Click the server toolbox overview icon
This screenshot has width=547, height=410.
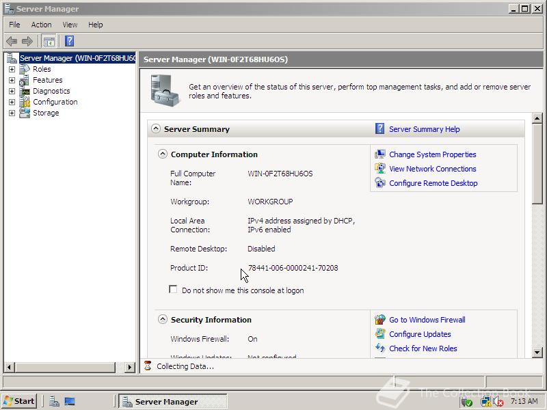(x=165, y=90)
